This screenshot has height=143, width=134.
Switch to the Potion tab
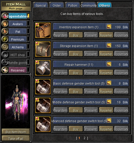click(x=73, y=5)
